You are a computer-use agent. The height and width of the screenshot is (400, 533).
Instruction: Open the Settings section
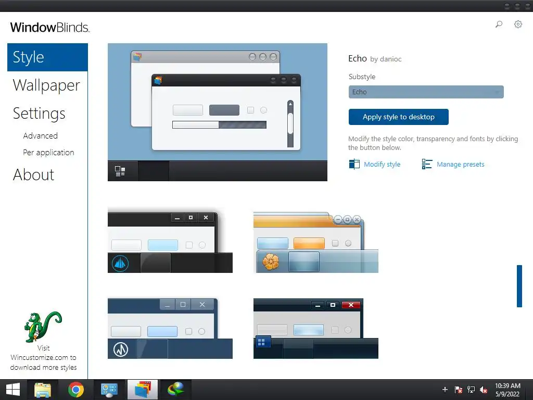pos(39,114)
